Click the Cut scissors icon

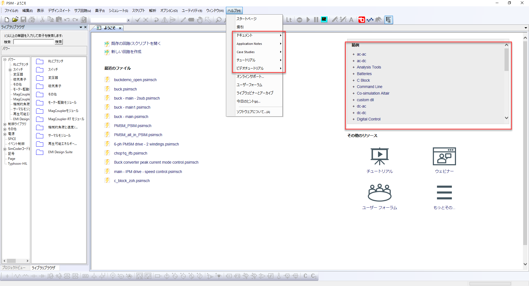click(x=42, y=20)
